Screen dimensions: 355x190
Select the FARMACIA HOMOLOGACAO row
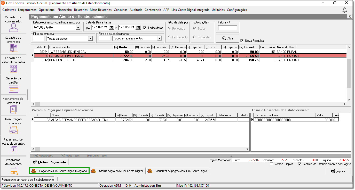pyautogui.click(x=191, y=56)
